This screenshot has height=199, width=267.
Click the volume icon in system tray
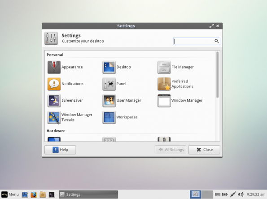tap(241, 194)
